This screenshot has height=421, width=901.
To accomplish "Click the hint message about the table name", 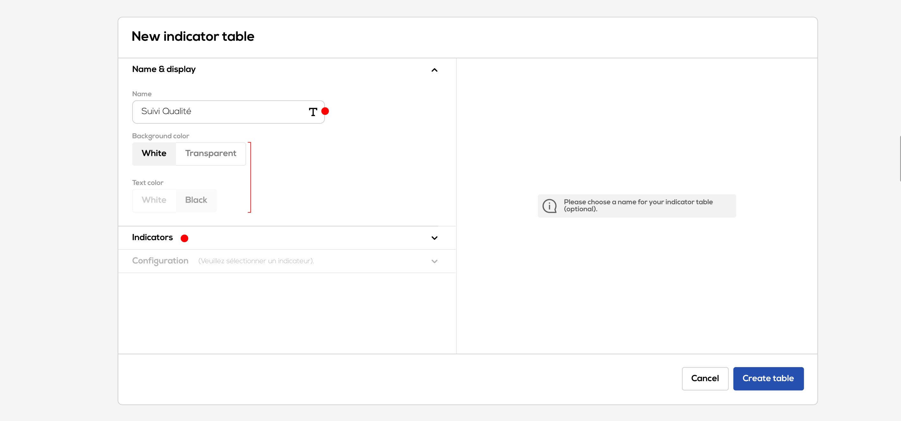I will [638, 205].
